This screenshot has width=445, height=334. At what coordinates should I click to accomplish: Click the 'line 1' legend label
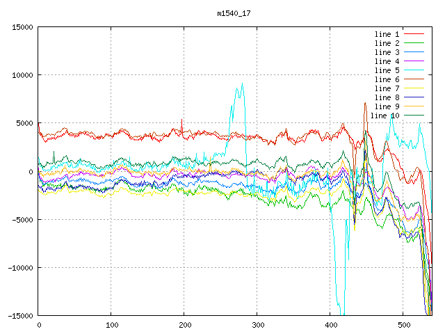point(387,34)
